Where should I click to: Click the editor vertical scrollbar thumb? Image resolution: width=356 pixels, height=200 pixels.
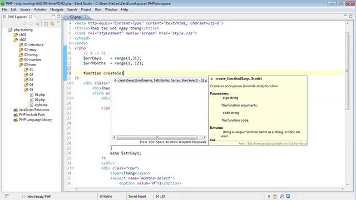(347, 71)
